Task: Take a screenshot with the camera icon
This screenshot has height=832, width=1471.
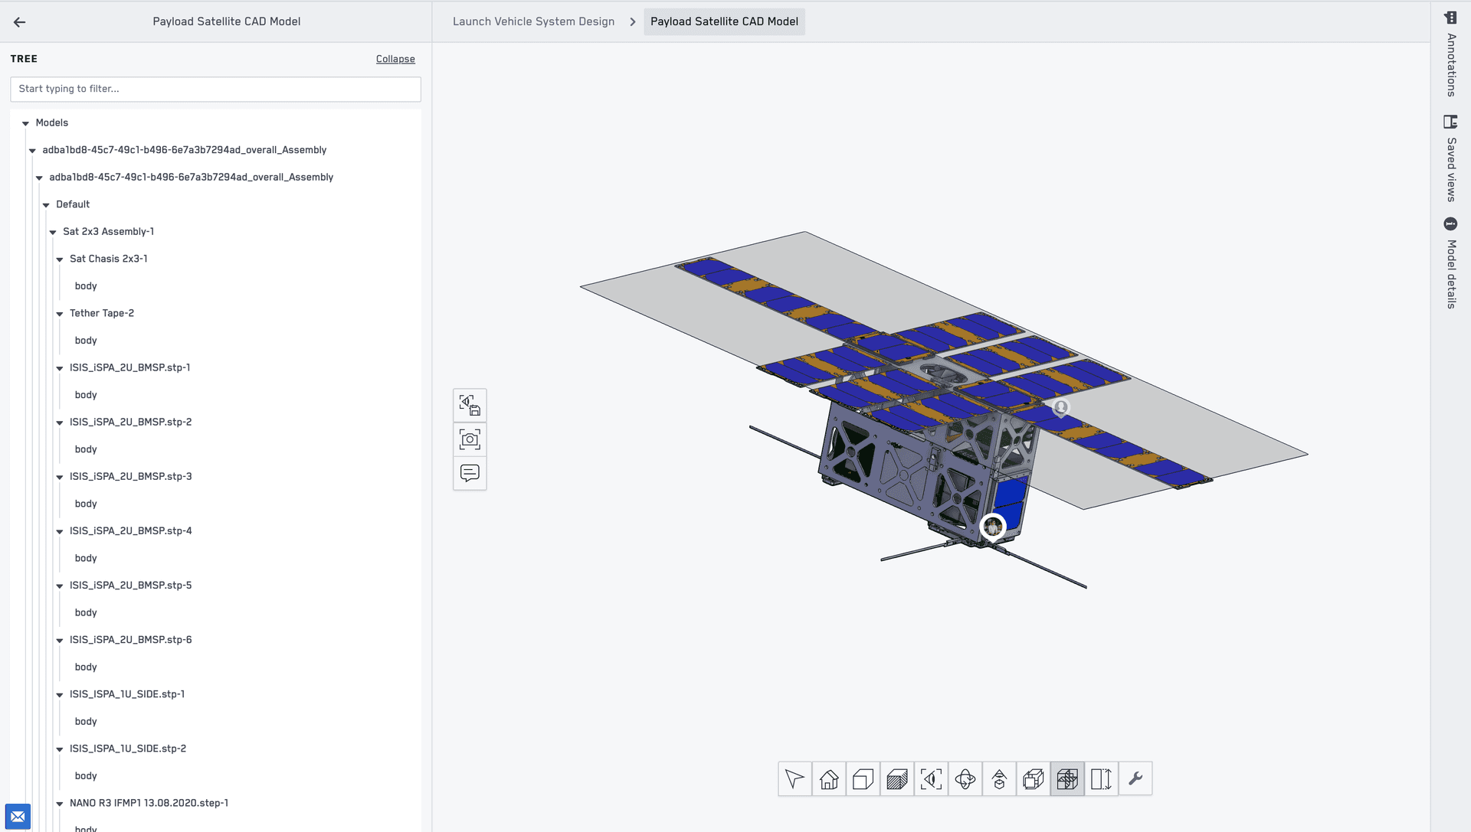Action: point(470,439)
